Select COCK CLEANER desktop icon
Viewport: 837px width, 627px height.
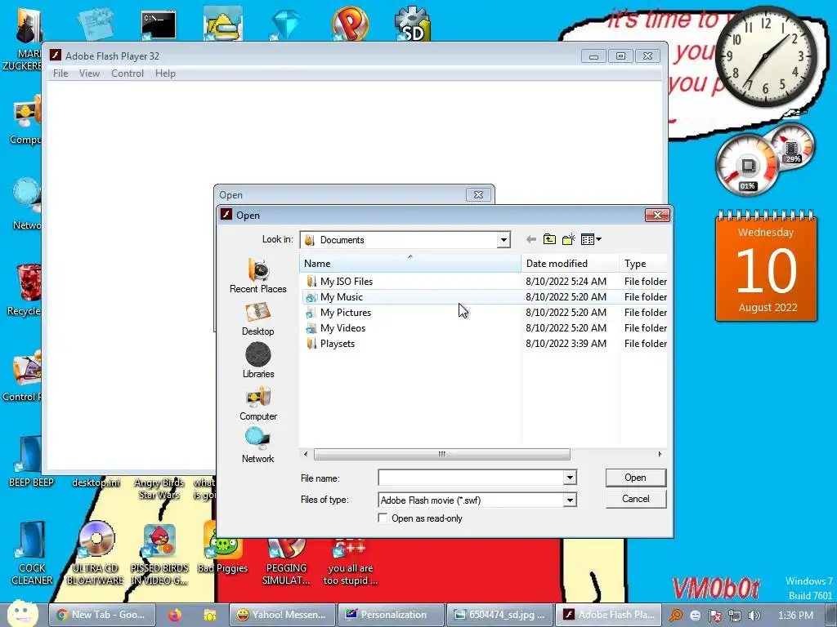coord(32,553)
